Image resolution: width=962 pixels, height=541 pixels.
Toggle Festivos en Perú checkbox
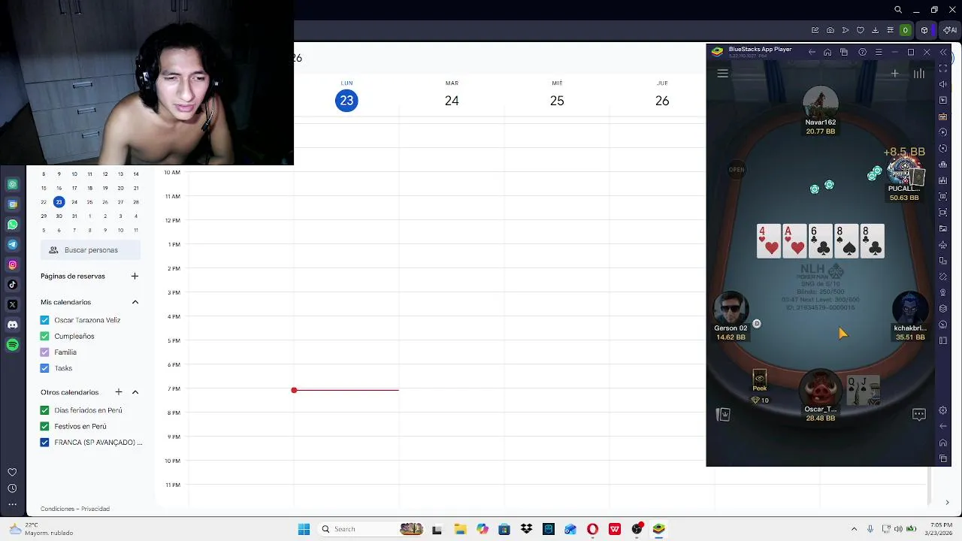44,426
